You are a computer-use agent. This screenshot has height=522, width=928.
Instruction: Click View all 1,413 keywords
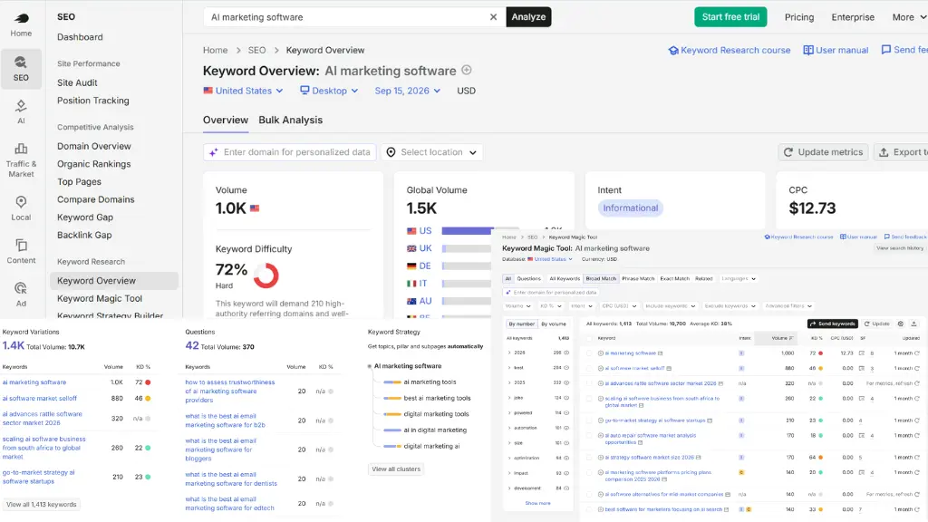[42, 504]
